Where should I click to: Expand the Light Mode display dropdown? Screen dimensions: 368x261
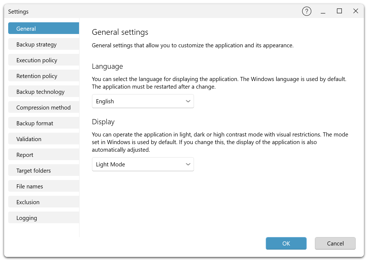pos(143,164)
